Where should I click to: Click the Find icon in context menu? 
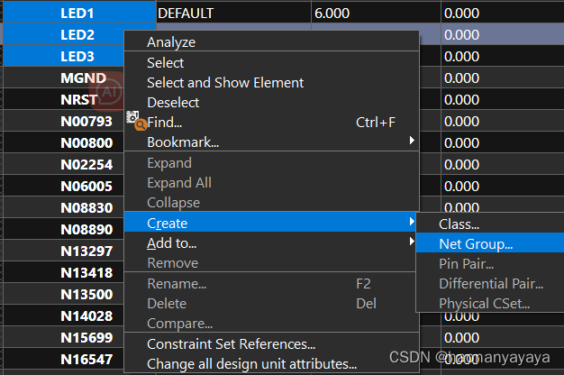click(x=136, y=121)
